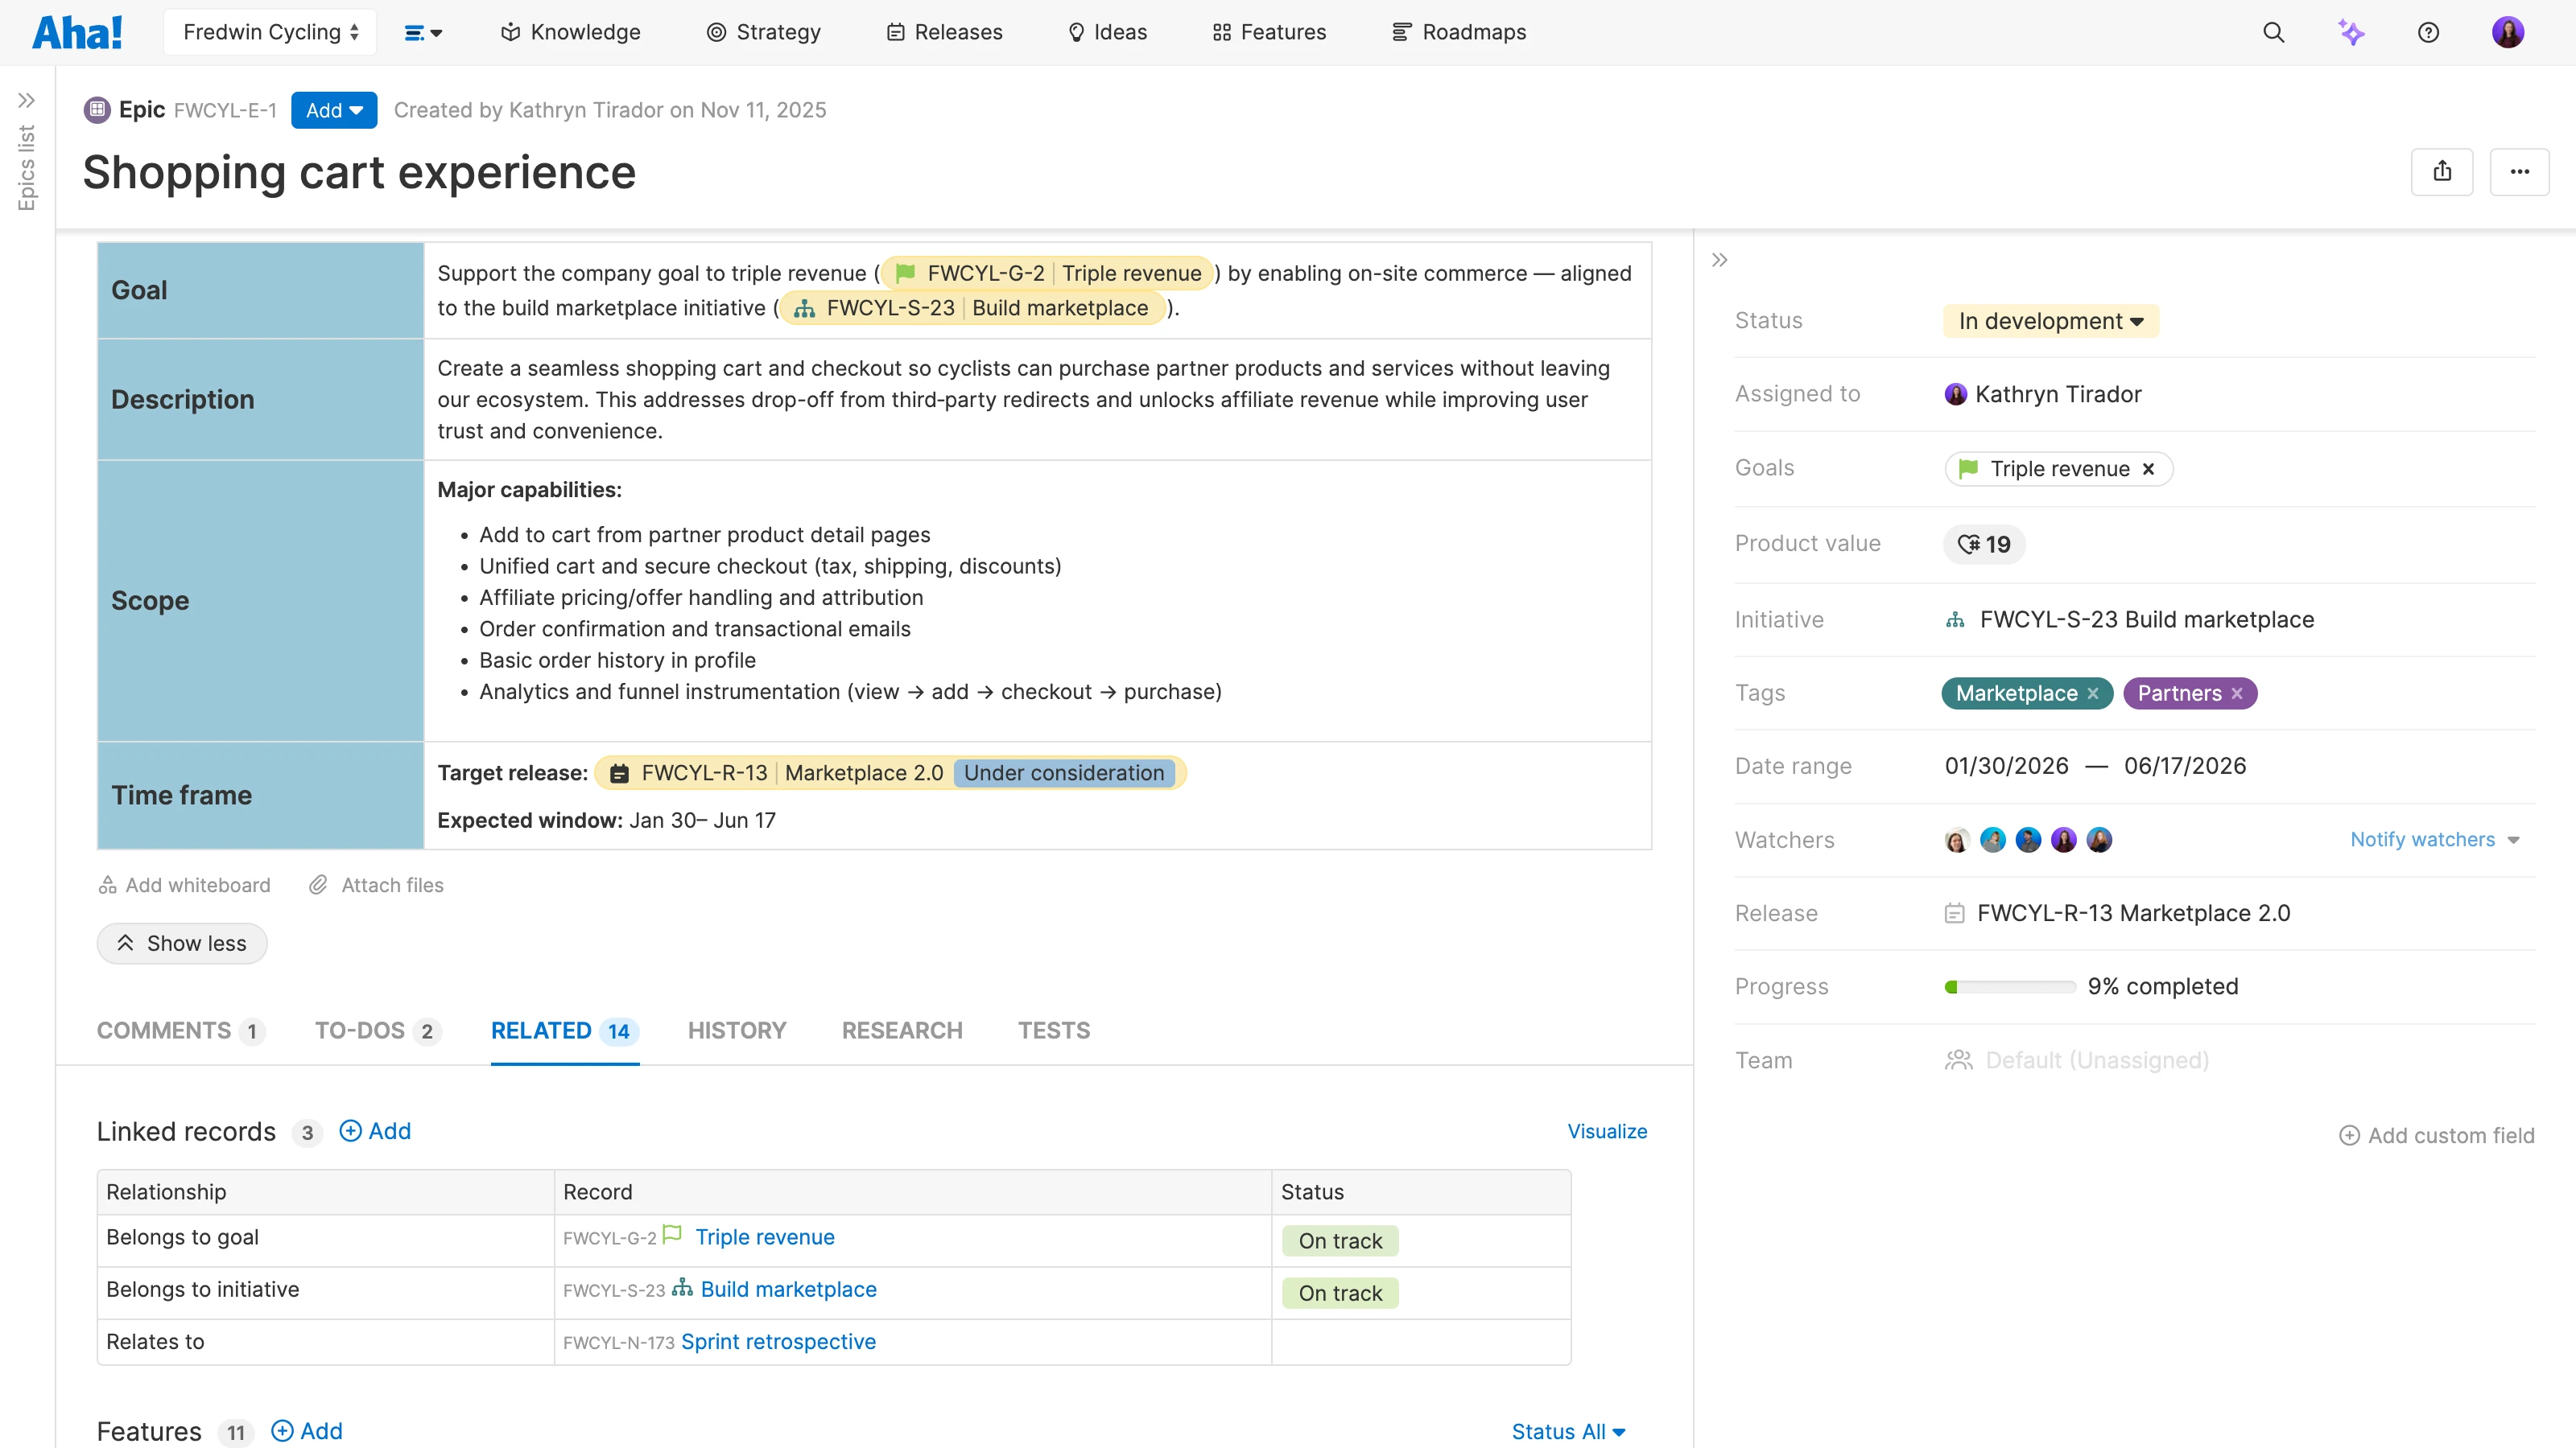
Task: Switch to the Comments tab
Action: [164, 1030]
